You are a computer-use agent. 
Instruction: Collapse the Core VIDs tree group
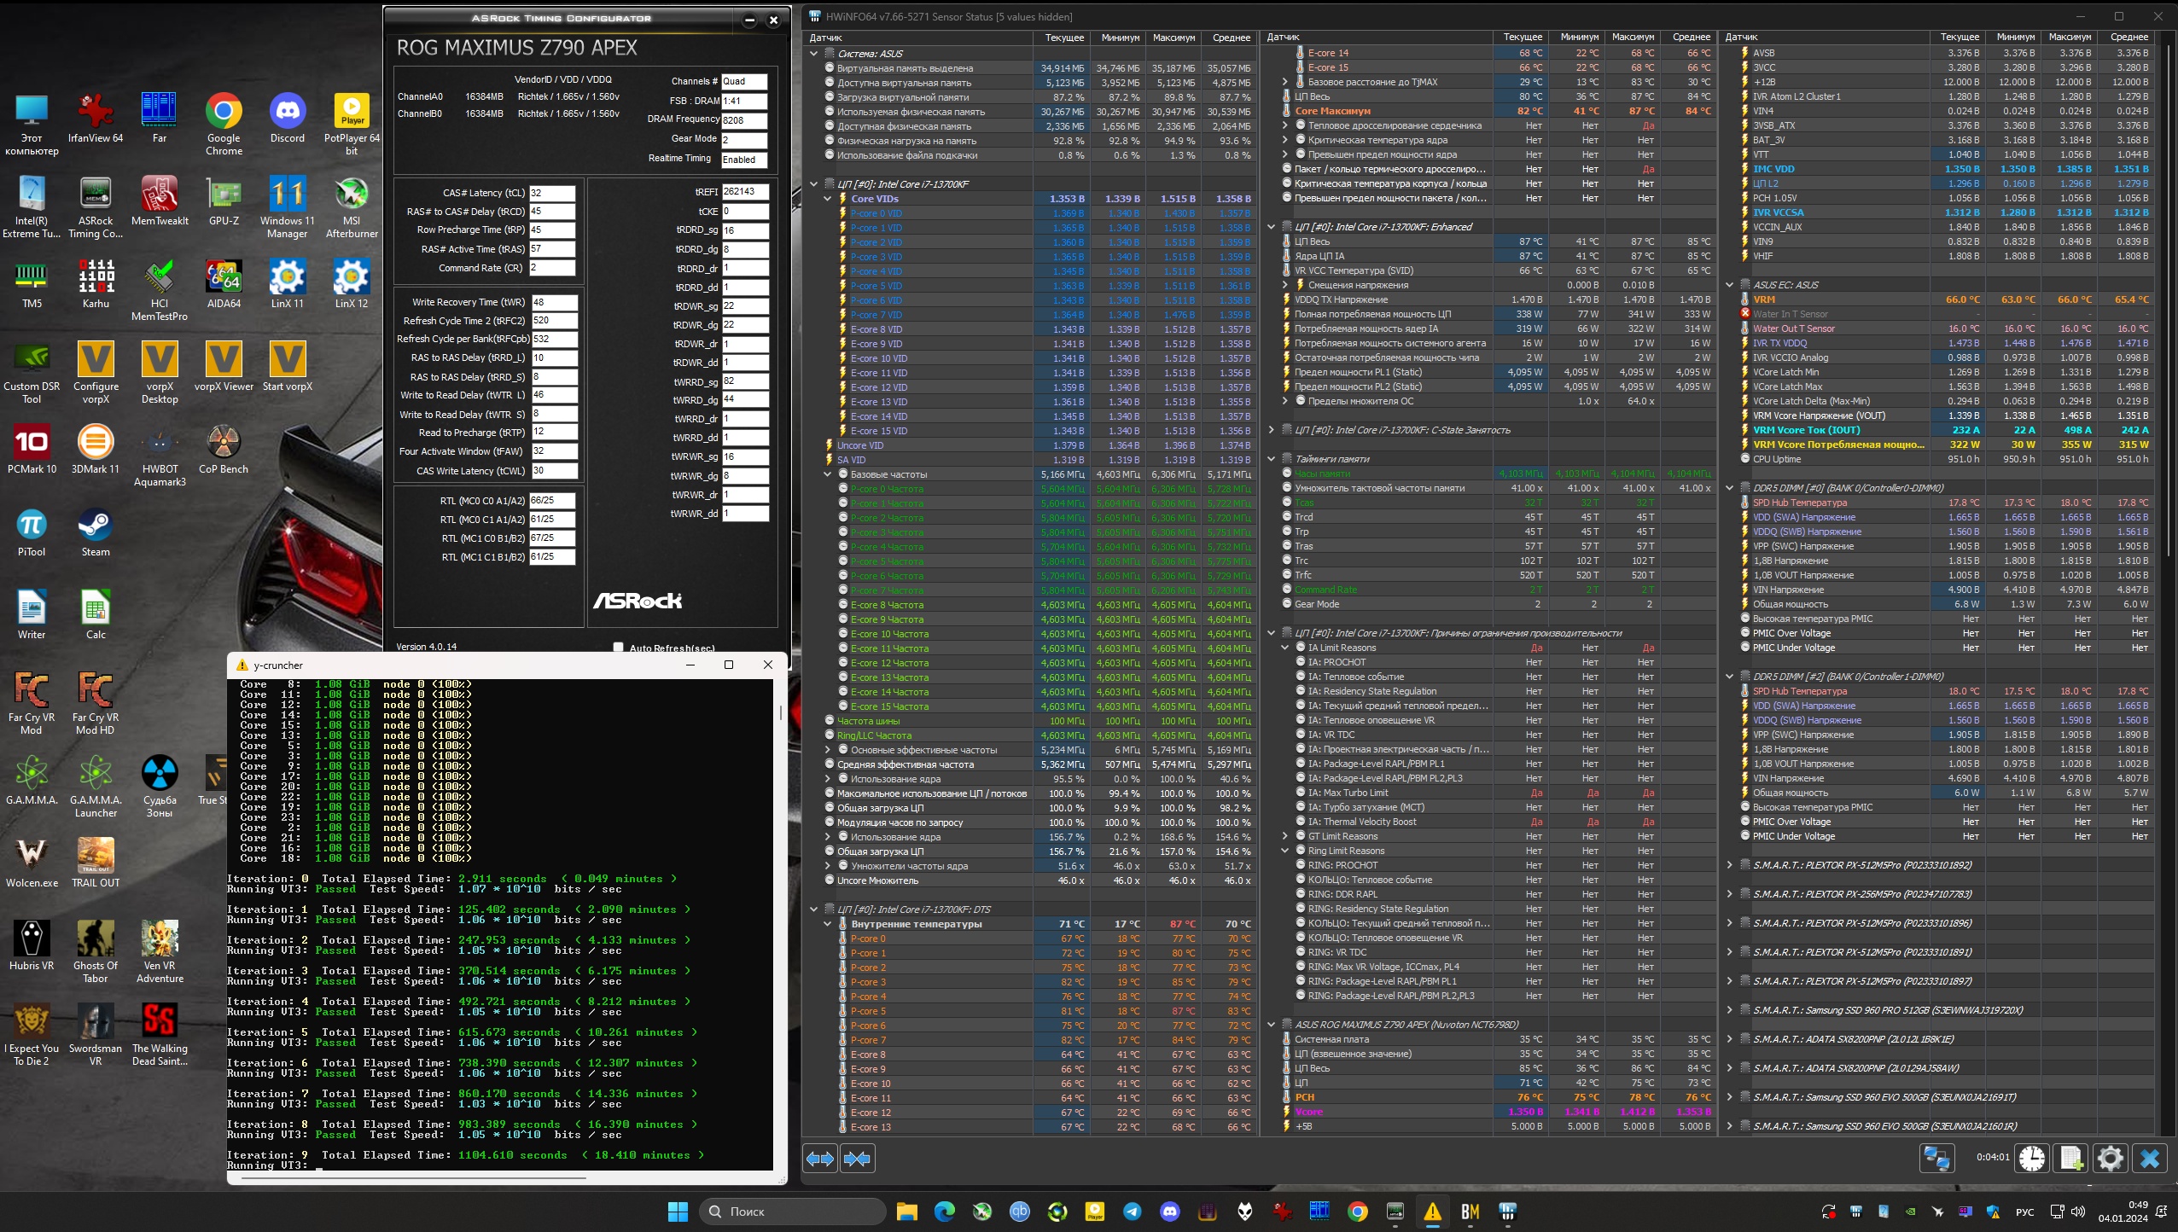coord(827,199)
